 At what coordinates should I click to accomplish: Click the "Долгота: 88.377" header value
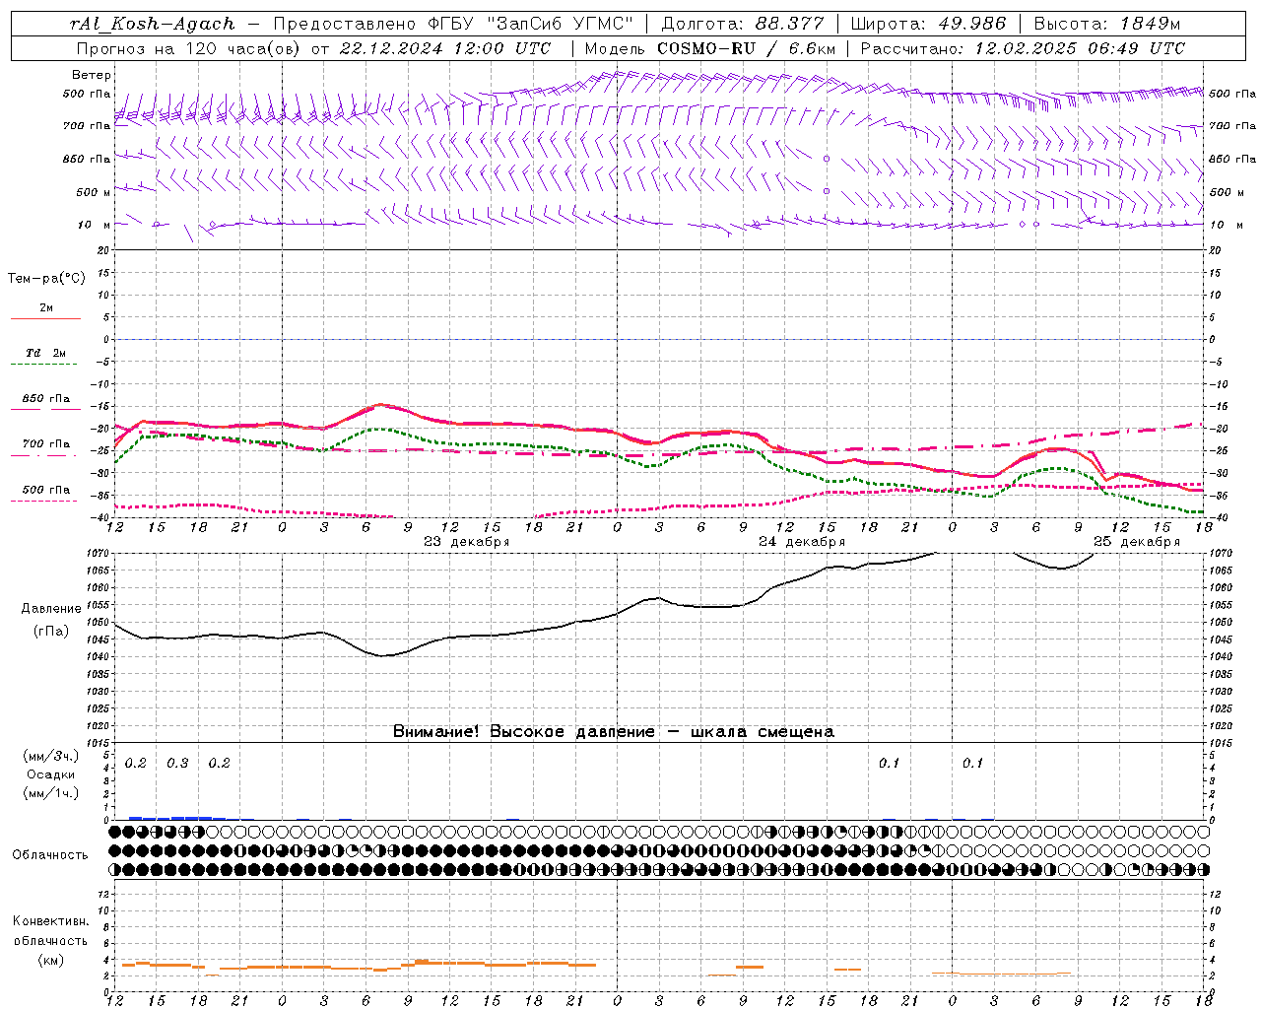click(x=743, y=24)
